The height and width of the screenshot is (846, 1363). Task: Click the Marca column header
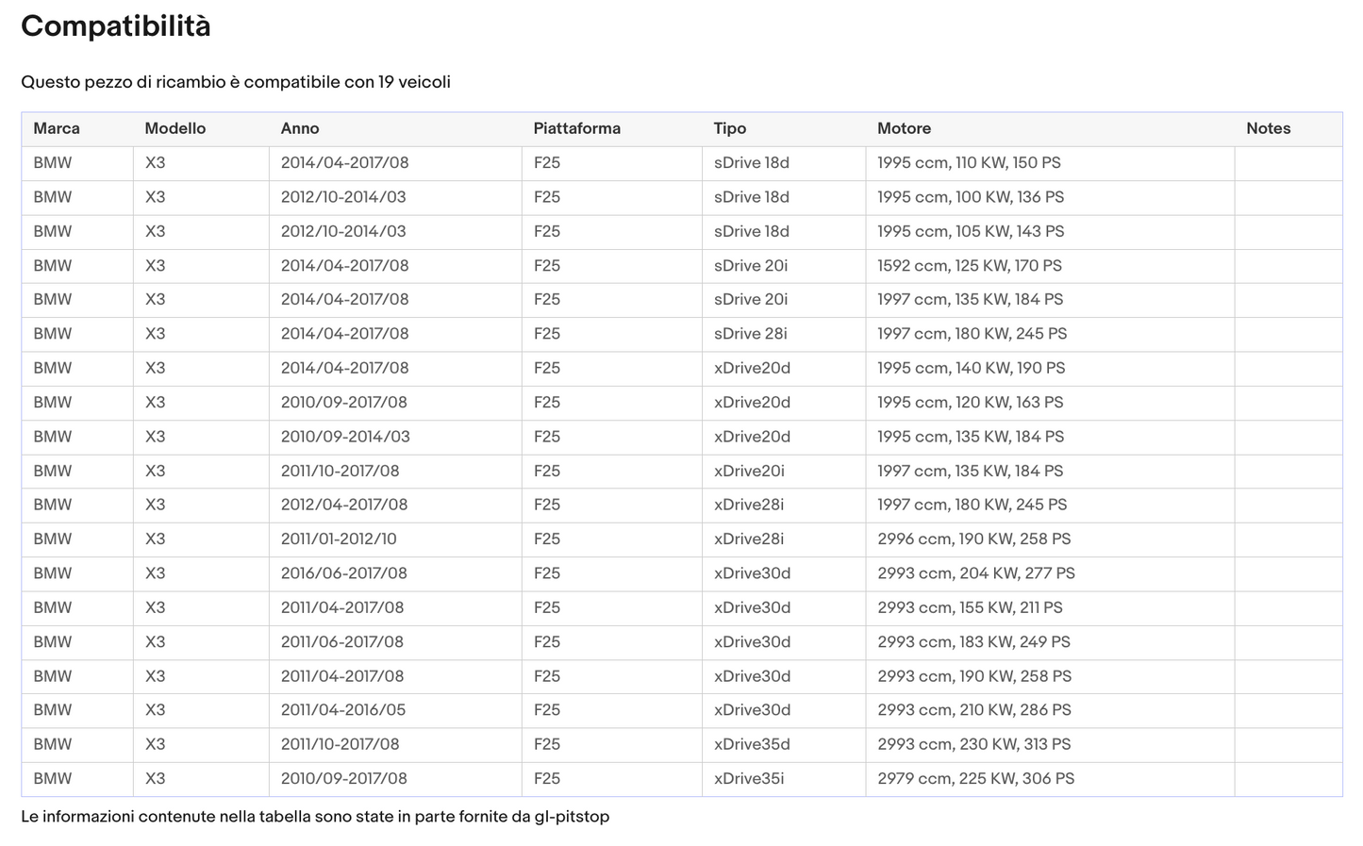pos(57,128)
